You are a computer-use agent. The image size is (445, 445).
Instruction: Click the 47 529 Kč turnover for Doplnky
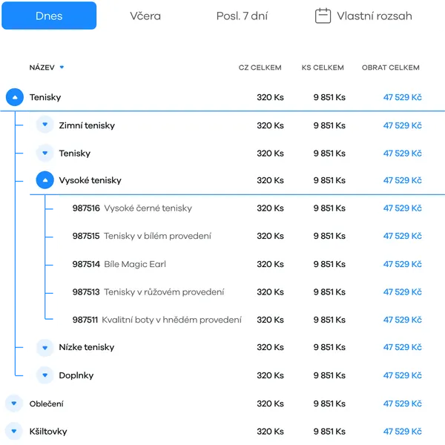pyautogui.click(x=403, y=375)
